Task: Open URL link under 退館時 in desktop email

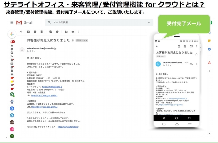Action: pyautogui.click(x=44, y=107)
